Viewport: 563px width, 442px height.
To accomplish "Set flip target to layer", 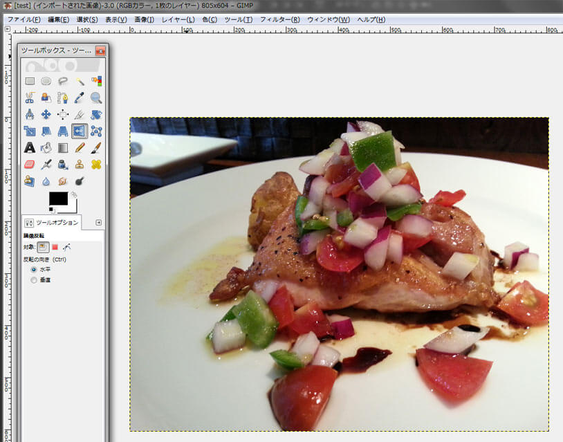I will pos(43,247).
